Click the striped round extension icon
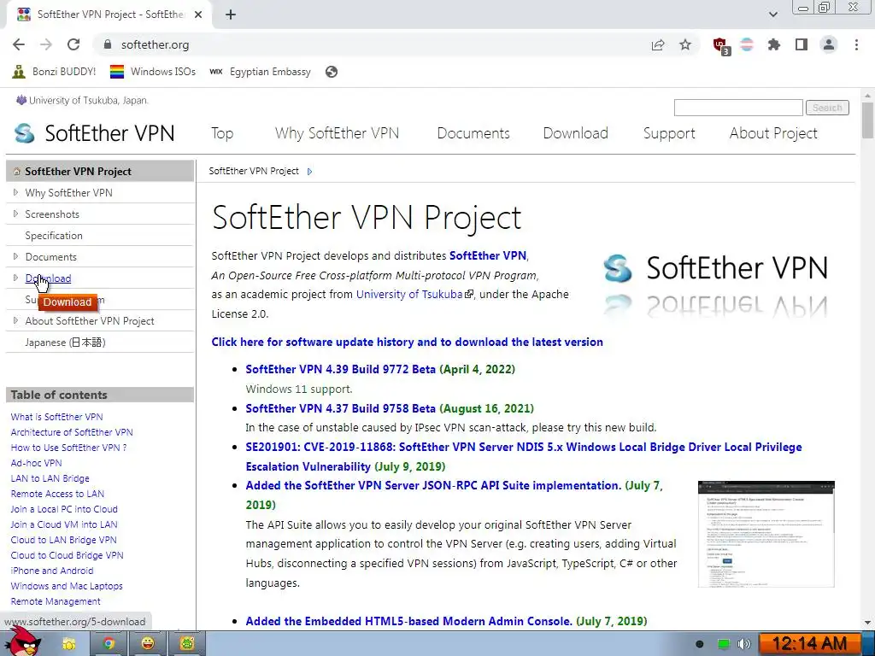The height and width of the screenshot is (656, 875). click(747, 44)
